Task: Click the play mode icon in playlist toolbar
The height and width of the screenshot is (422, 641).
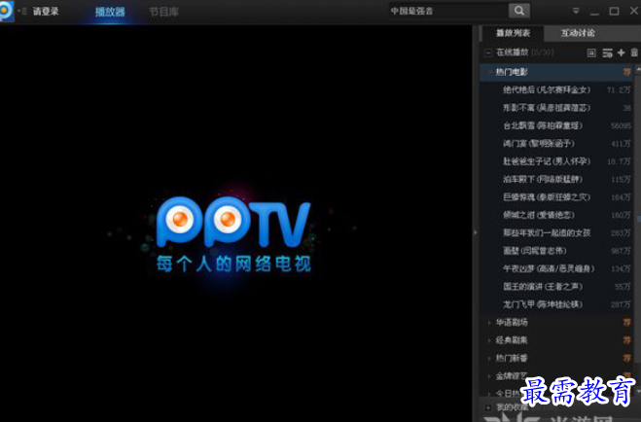Action: click(x=591, y=53)
